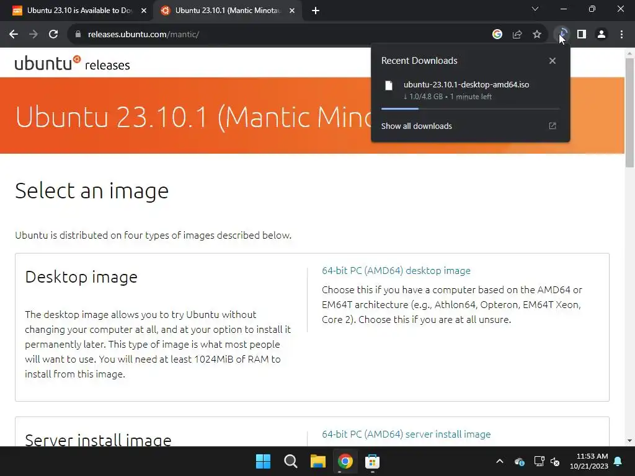The height and width of the screenshot is (476, 635).
Task: Click the downloads toolbar icon
Action: (562, 35)
